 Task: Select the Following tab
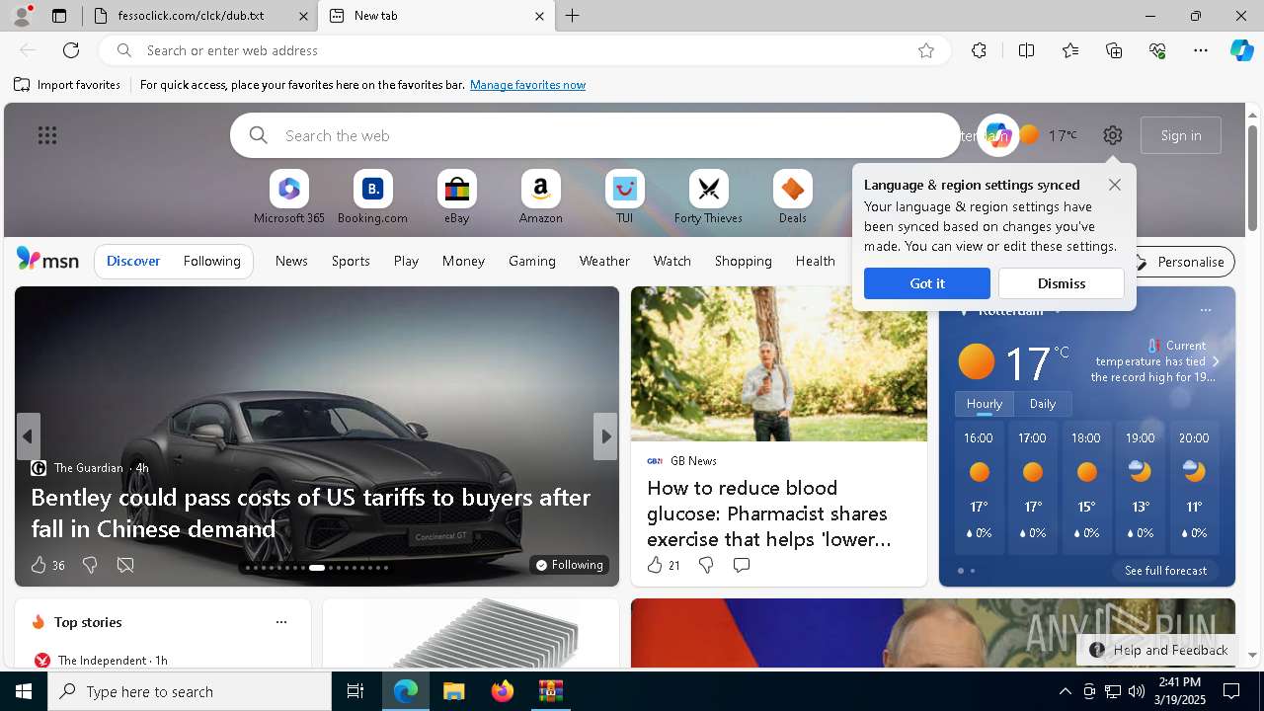click(211, 261)
